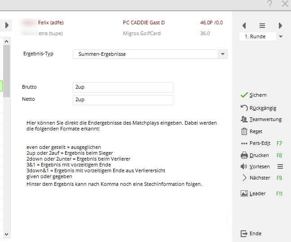Click the Vorlesen speaker icon
Viewport: 291px width, 242px height.
point(244,166)
